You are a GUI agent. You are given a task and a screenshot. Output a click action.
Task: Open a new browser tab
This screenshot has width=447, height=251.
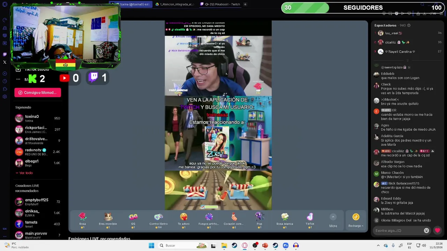coord(245,4)
